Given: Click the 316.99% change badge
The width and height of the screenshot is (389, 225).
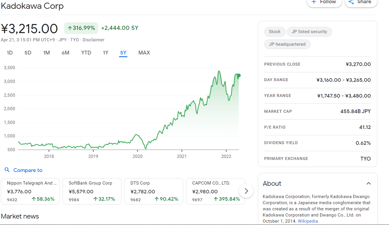Looking at the screenshot, I should 81,28.
